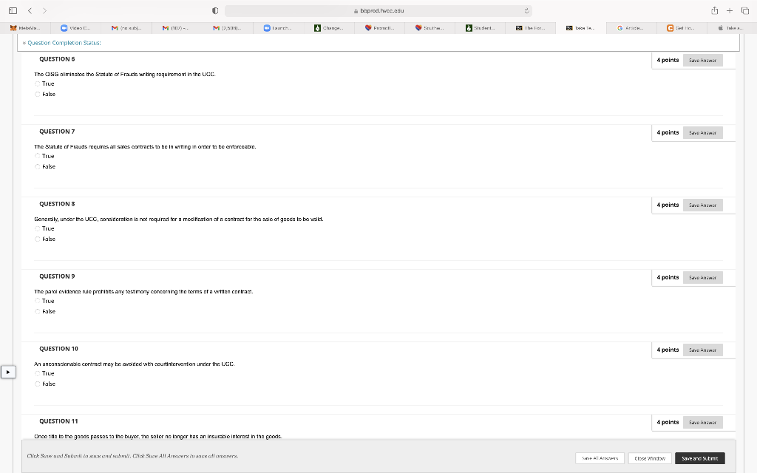This screenshot has height=473, width=757.
Task: Click the green flame icon on Student... tab
Action: pyautogui.click(x=468, y=28)
